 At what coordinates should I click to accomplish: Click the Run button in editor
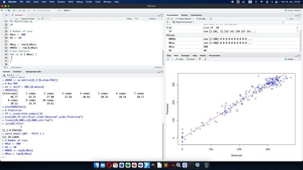(x=129, y=19)
